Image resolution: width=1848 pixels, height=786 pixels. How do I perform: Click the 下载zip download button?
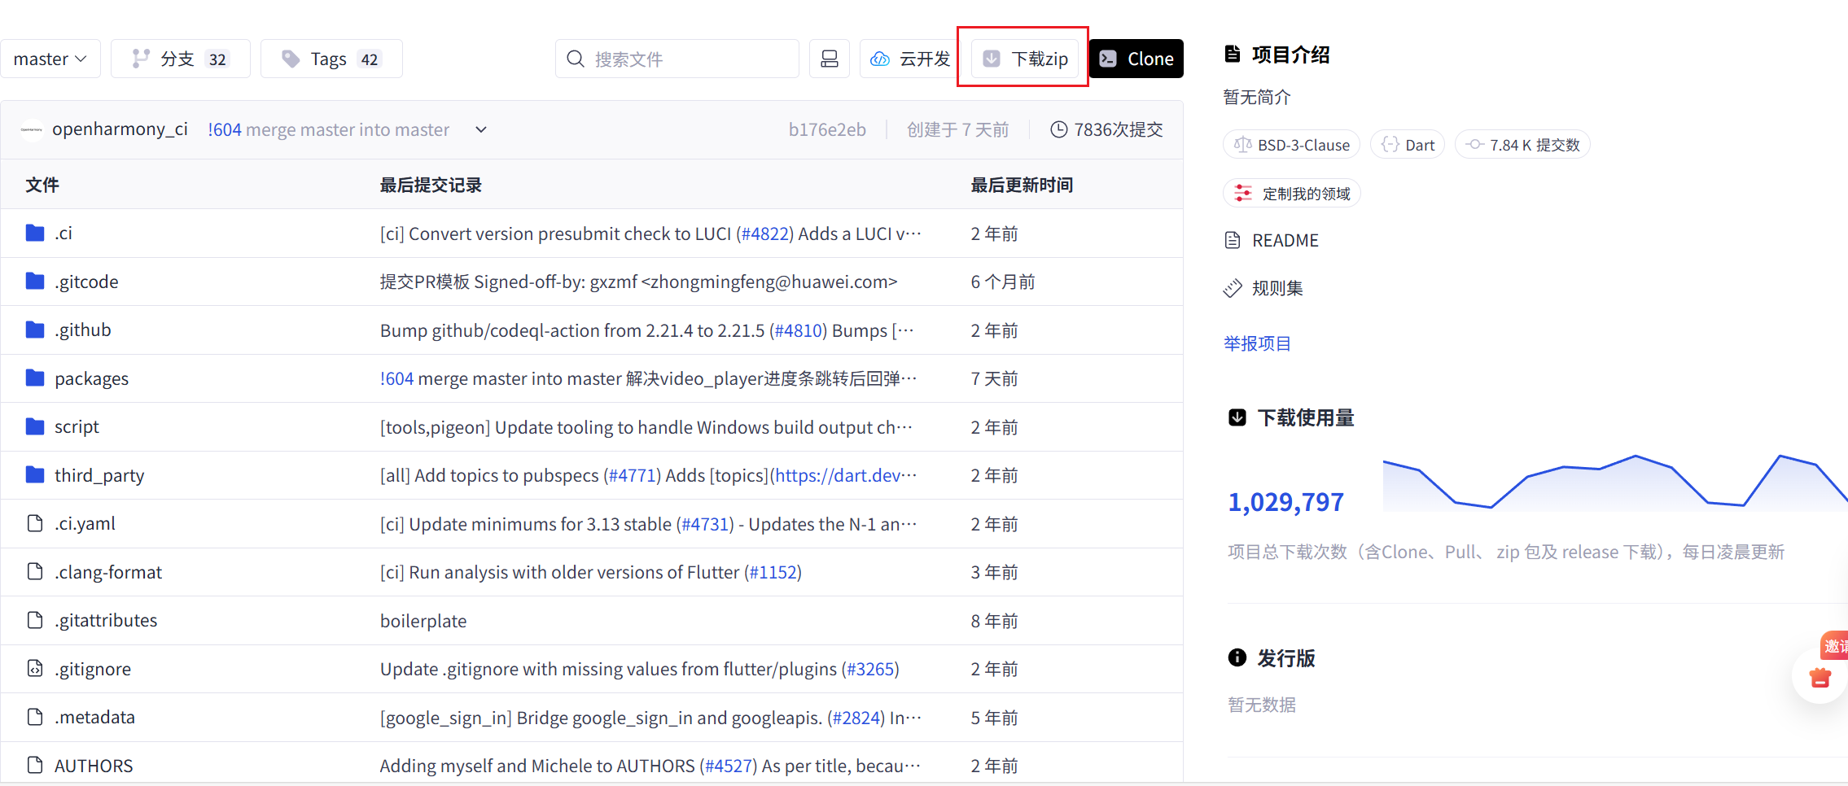1024,59
